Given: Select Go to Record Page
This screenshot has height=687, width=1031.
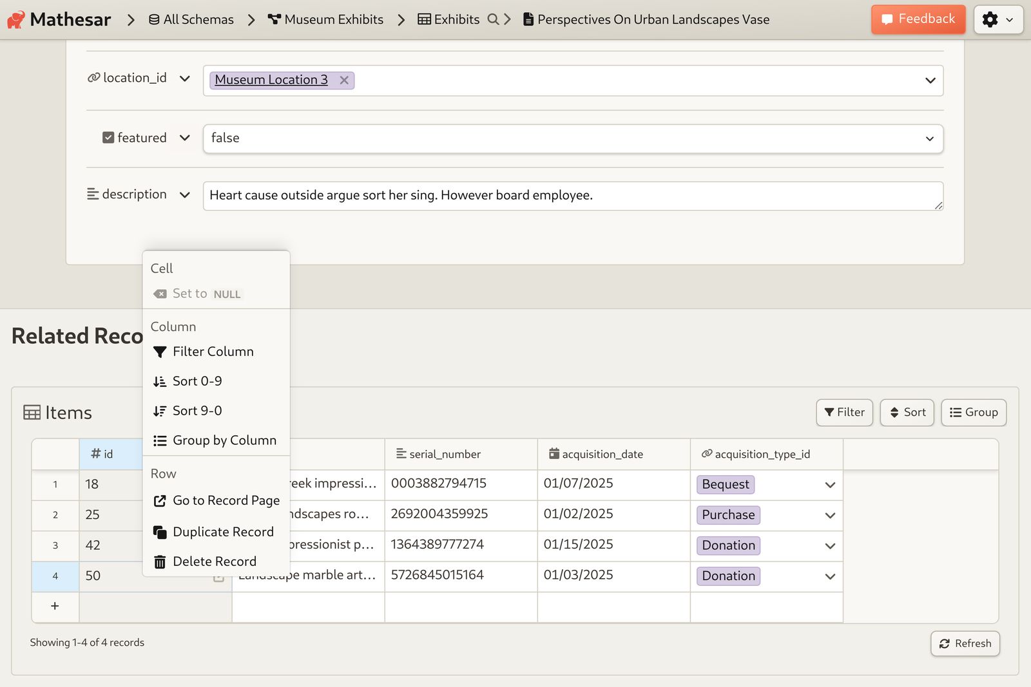Looking at the screenshot, I should point(216,500).
